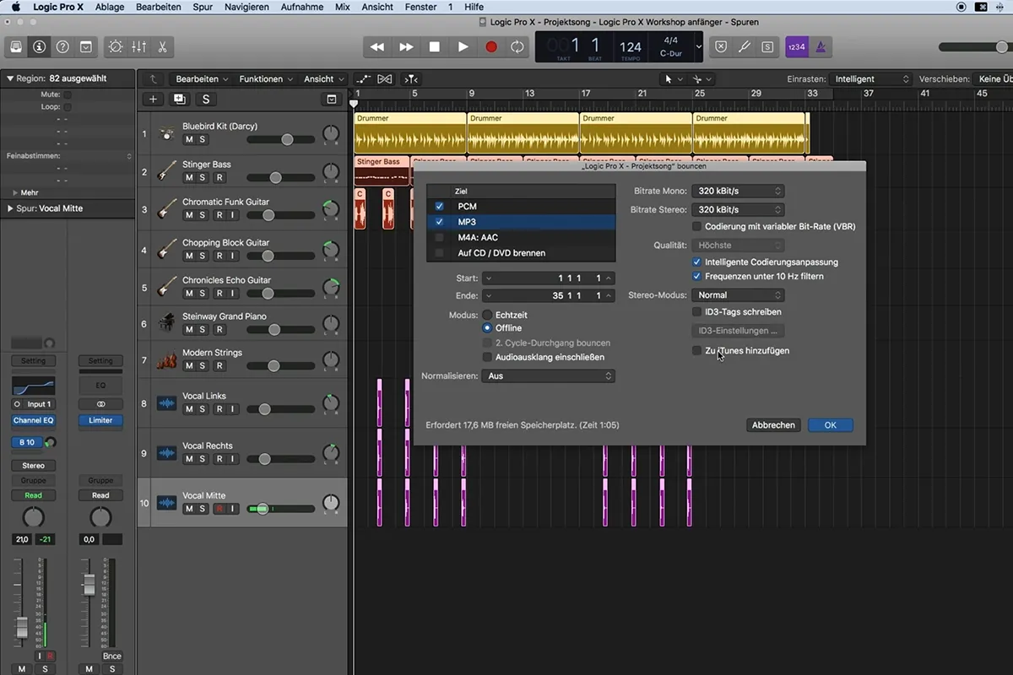Viewport: 1013px width, 675px height.
Task: Enable Codierung mit variabler Bit-Rate checkbox
Action: coord(696,226)
